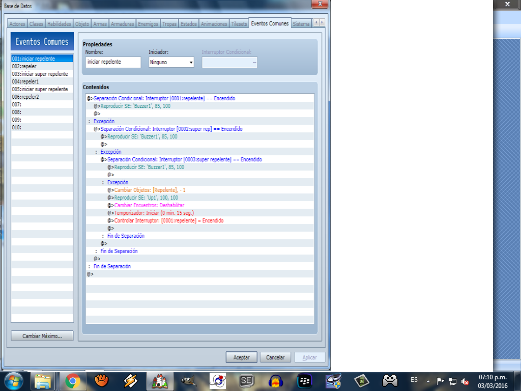The height and width of the screenshot is (391, 521).
Task: Open the taskbar clock and date
Action: point(493,381)
